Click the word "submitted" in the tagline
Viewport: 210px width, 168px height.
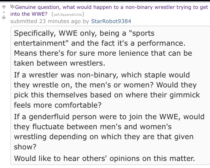pos(24,21)
